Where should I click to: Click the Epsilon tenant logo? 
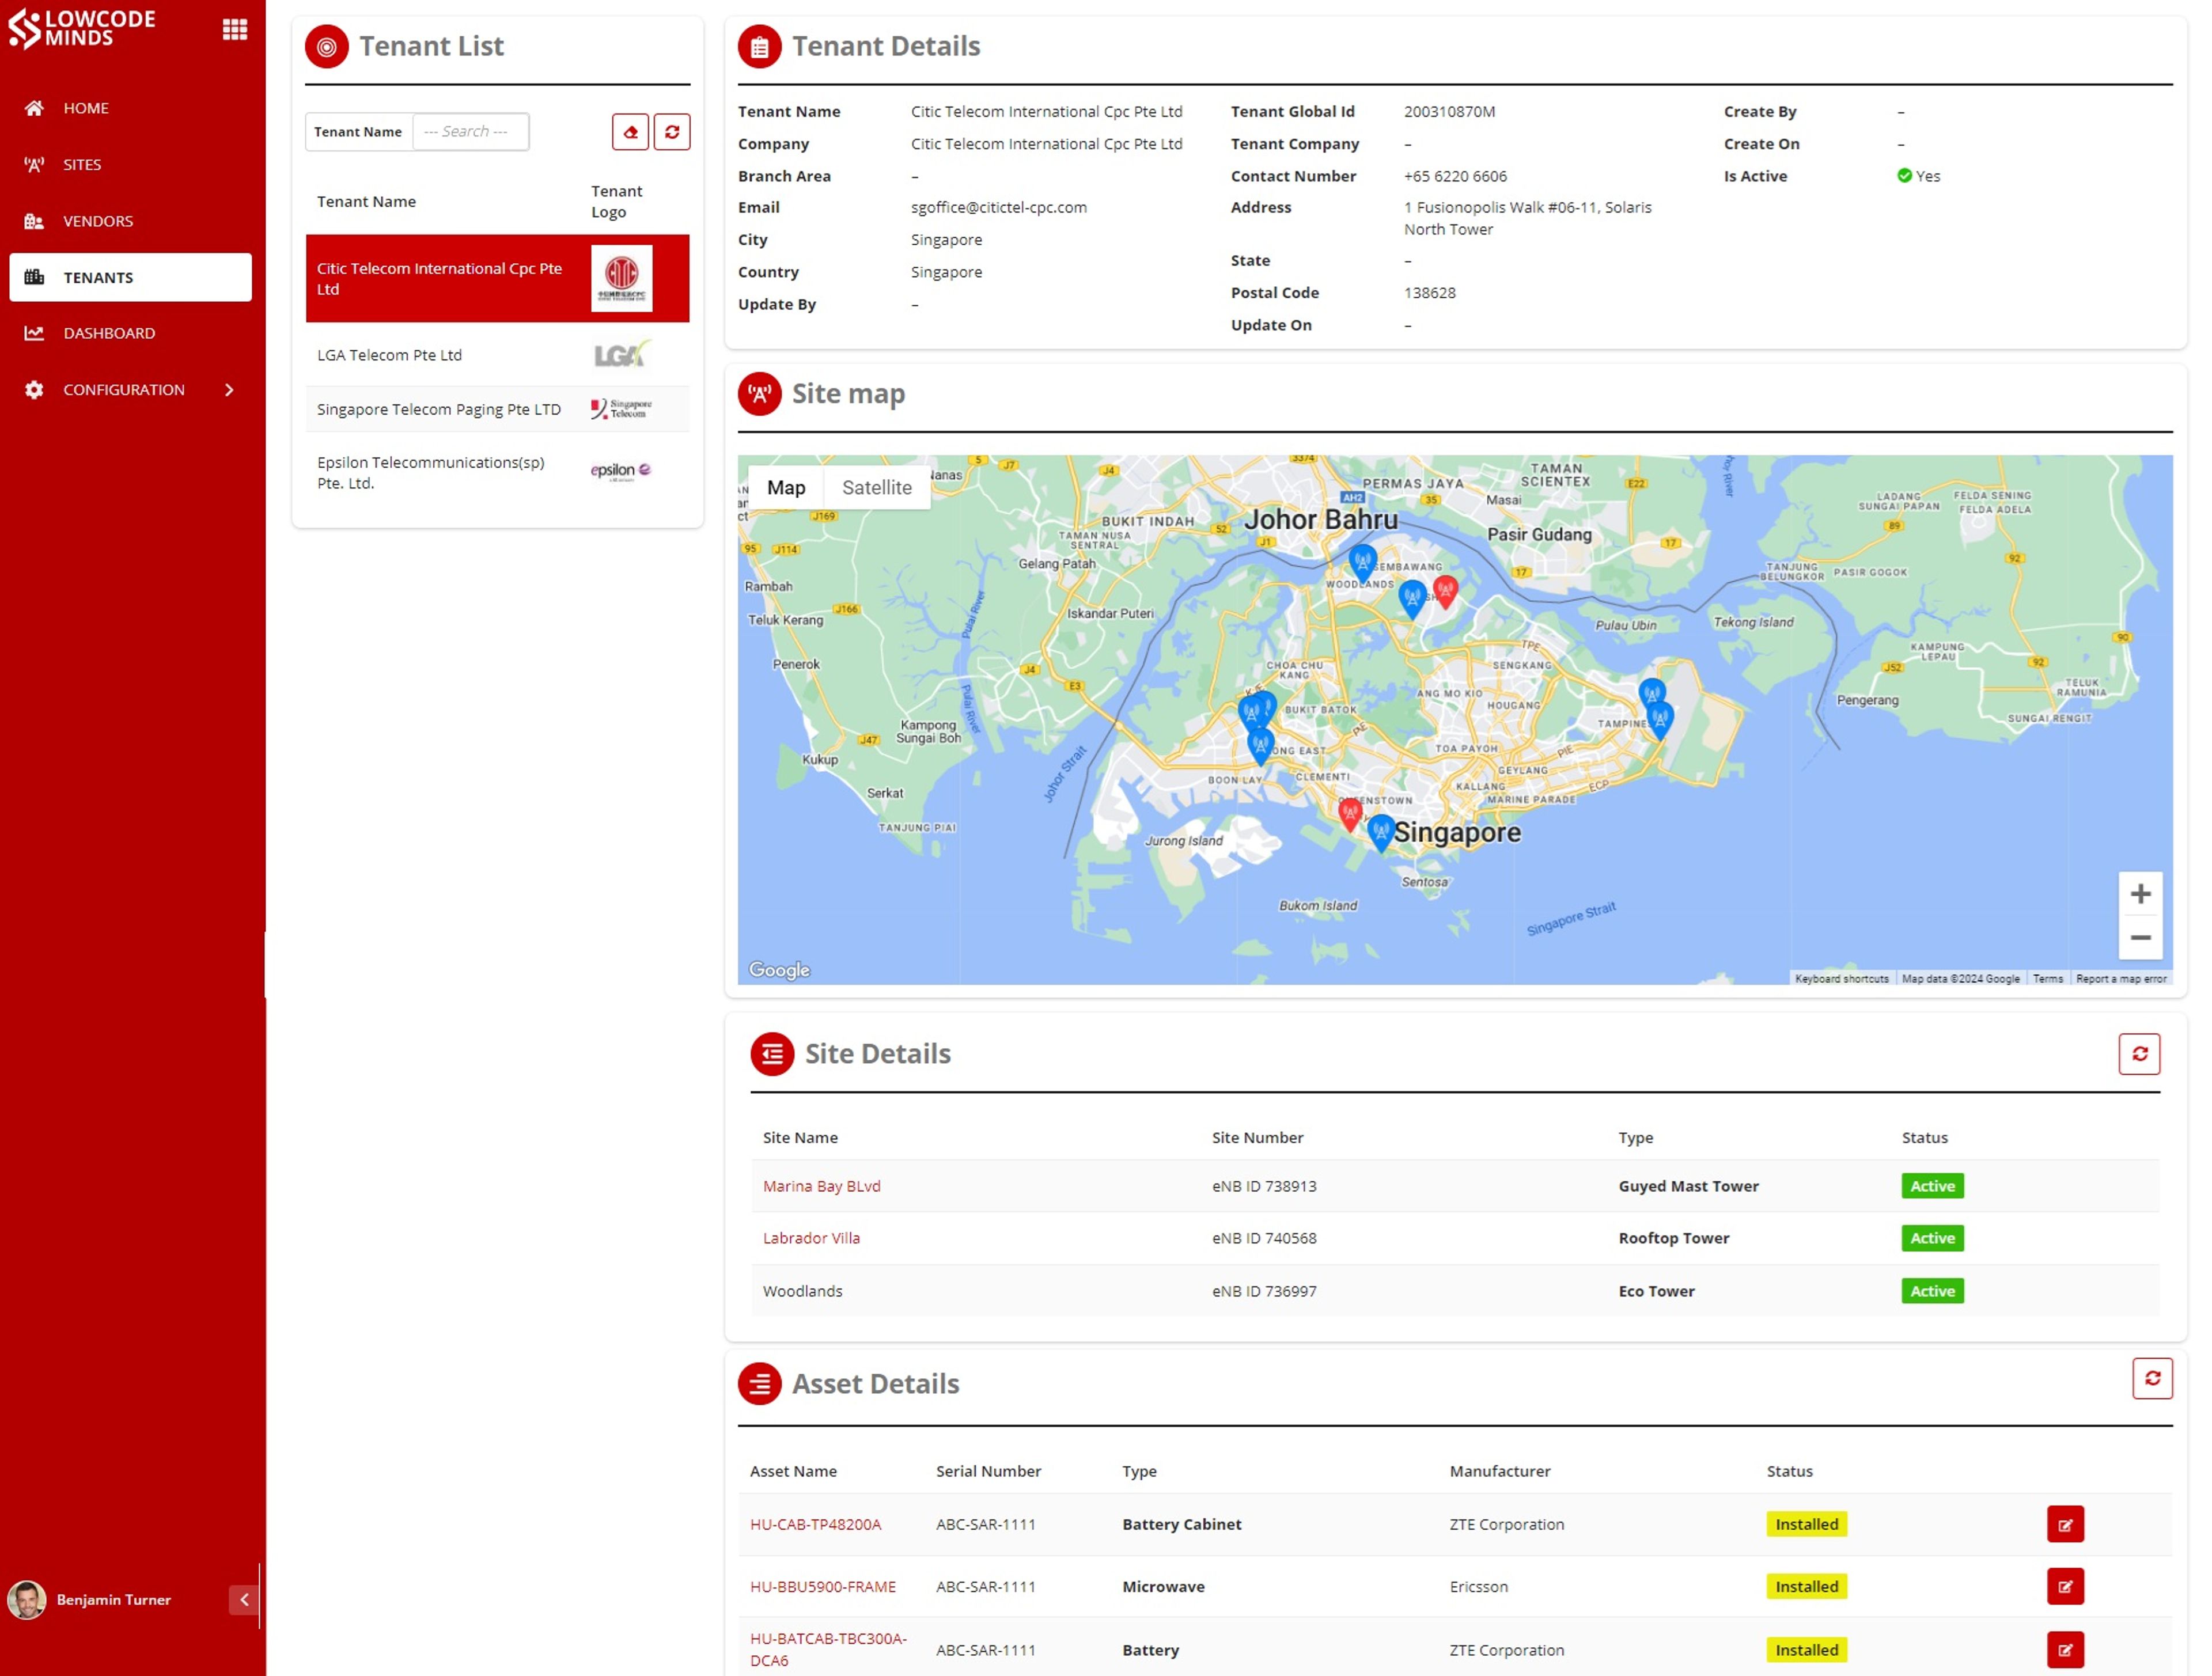click(621, 471)
